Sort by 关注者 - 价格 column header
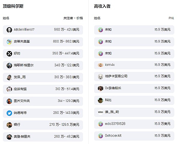179x144 pixels. pyautogui.click(x=73, y=18)
